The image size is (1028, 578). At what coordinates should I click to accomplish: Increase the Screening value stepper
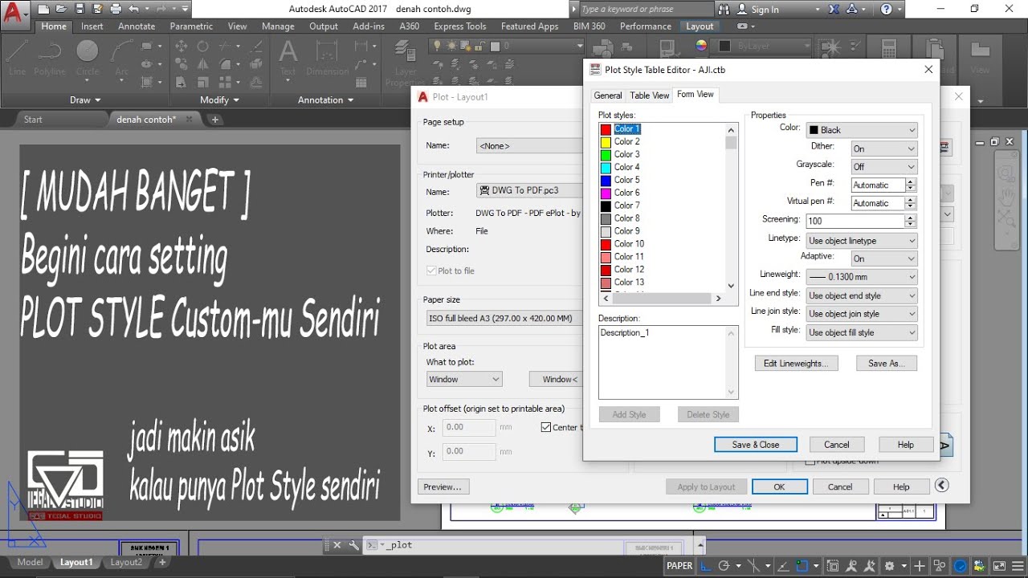pyautogui.click(x=911, y=218)
